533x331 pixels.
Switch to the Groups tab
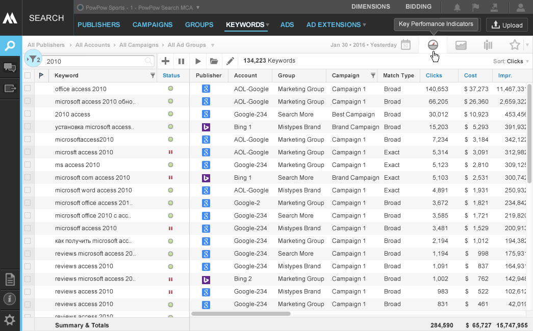199,25
